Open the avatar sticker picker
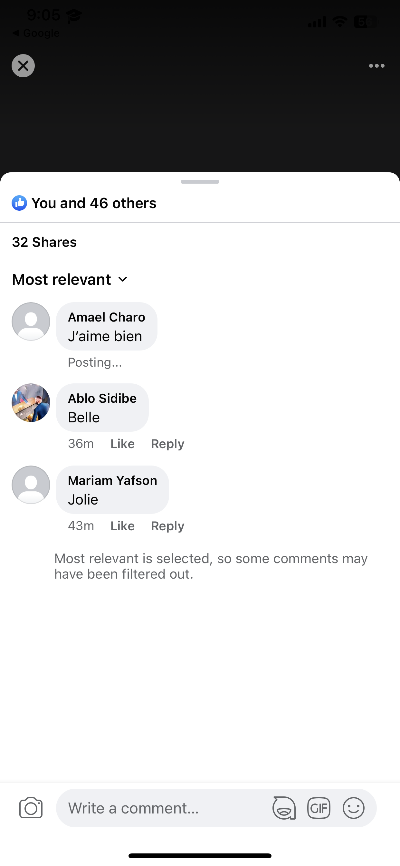The height and width of the screenshot is (866, 400). (284, 808)
